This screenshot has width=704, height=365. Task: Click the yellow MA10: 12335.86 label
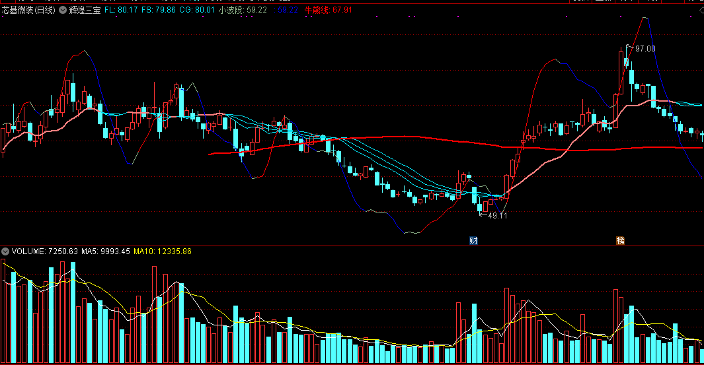pos(163,251)
